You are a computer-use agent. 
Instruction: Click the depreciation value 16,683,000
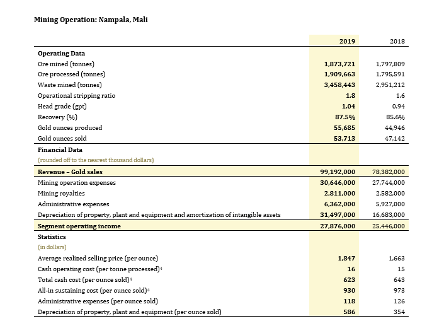(x=389, y=215)
